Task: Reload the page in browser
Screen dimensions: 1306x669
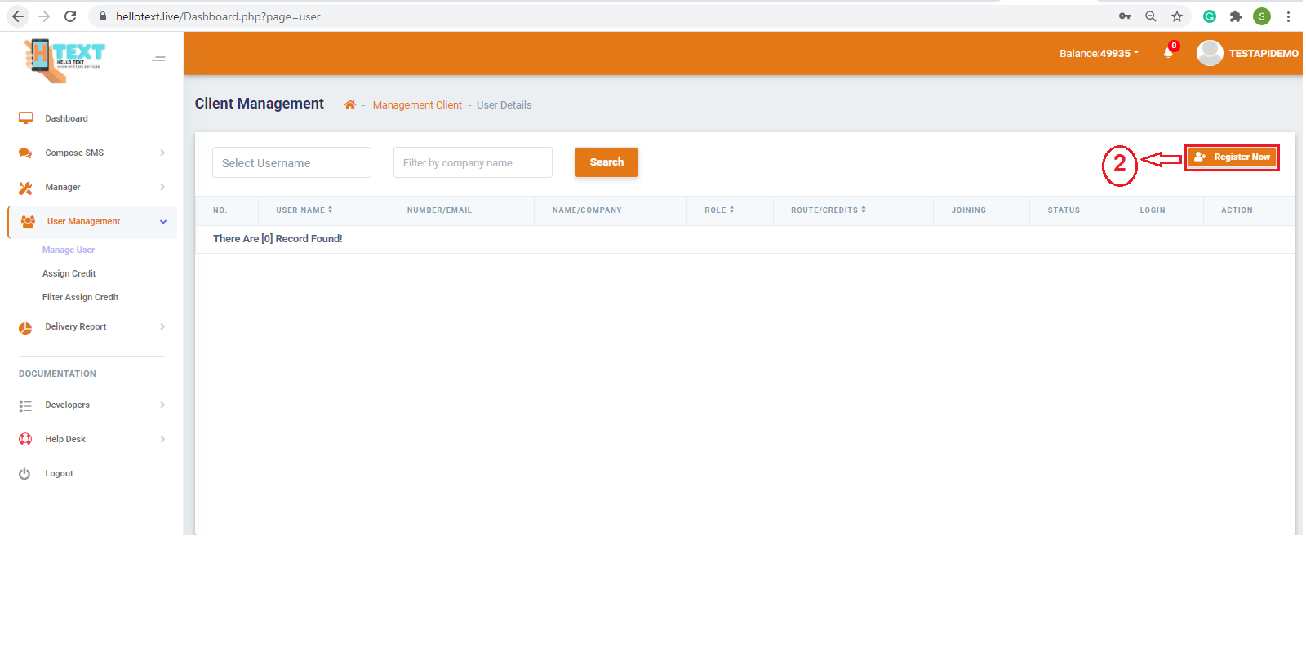Action: [x=70, y=16]
